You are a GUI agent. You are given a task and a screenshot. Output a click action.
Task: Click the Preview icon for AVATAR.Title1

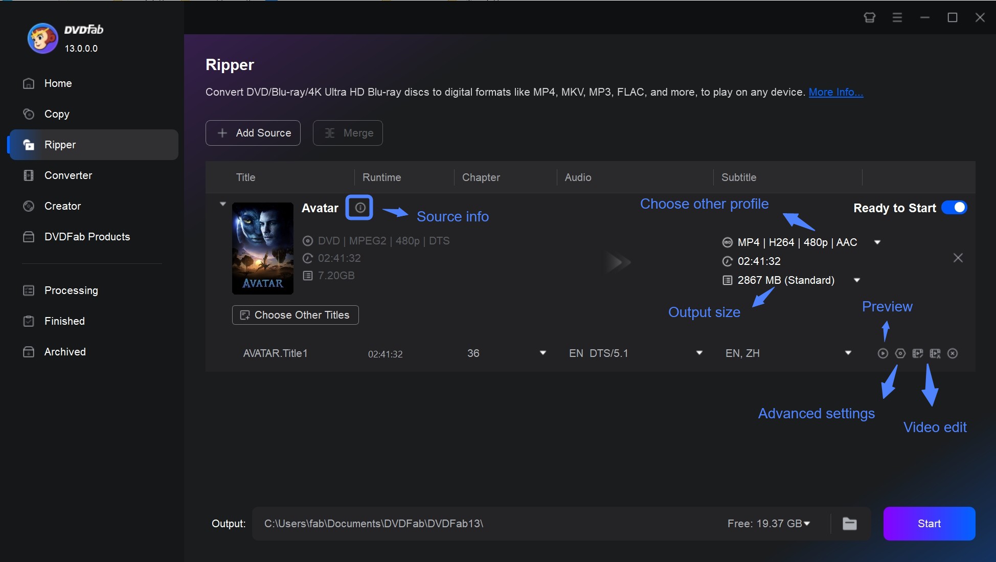[x=882, y=353]
